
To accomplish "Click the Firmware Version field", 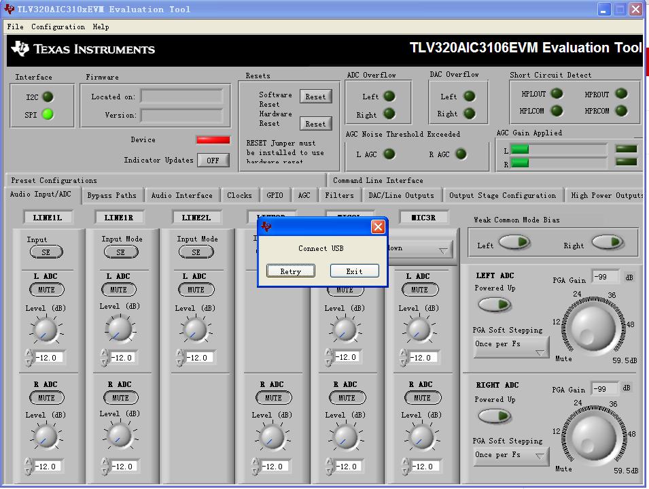I will click(181, 115).
